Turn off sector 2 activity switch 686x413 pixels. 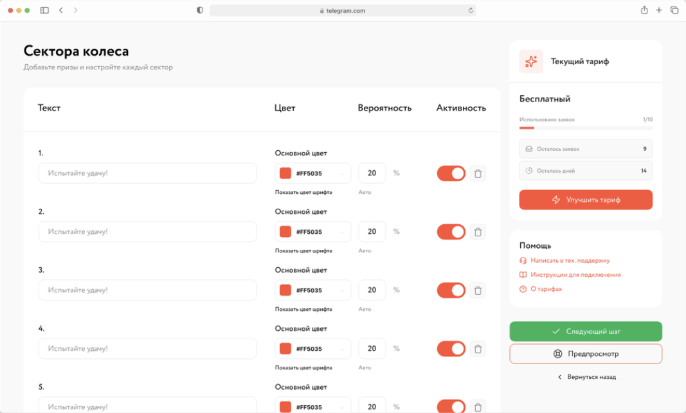click(x=451, y=232)
